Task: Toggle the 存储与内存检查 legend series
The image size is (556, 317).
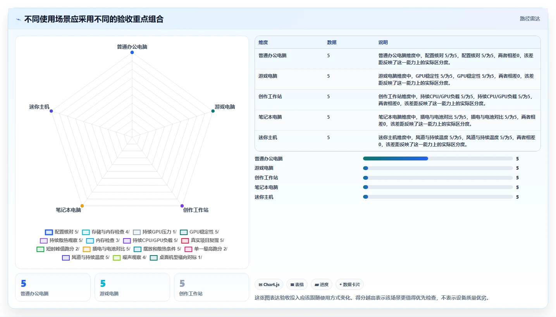Action: (x=106, y=232)
